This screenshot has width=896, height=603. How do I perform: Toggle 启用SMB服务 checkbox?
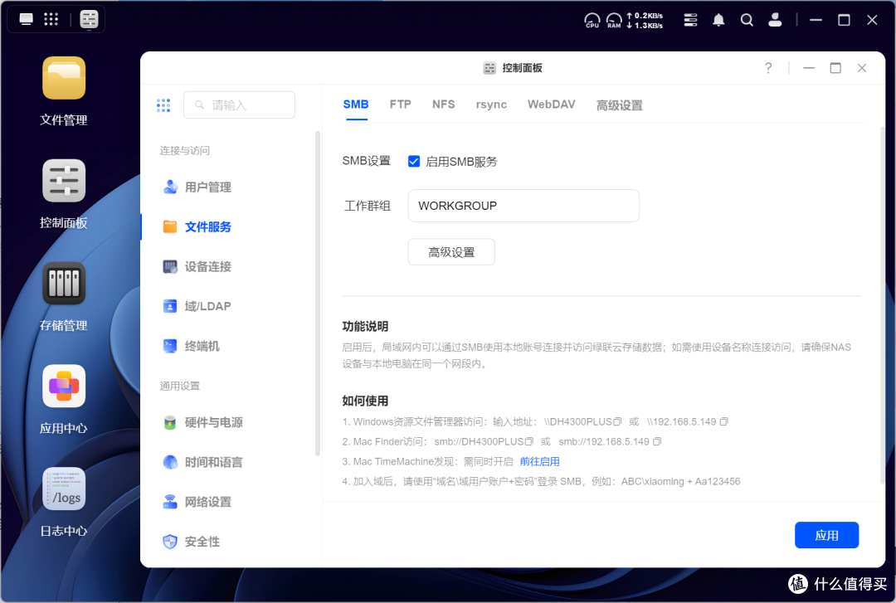[x=414, y=161]
